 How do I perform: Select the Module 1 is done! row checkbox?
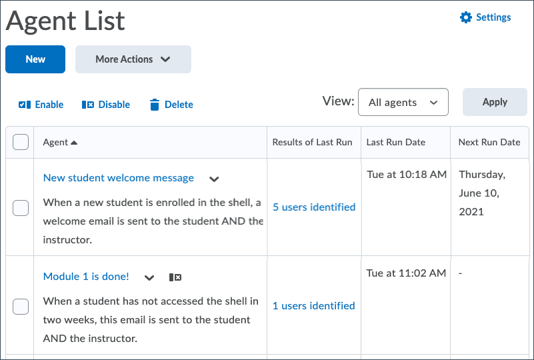coord(21,306)
